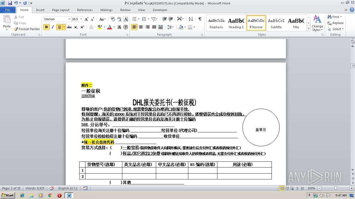The image size is (355, 199).
Task: Select Format Painter
Action: 27,29
